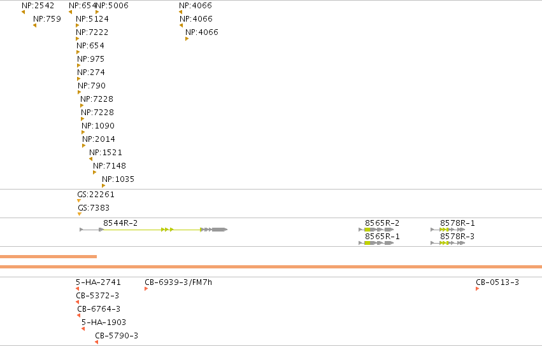The height and width of the screenshot is (346, 542).
Task: Open the CB-5372-3 red triangle marker
Action: click(78, 302)
